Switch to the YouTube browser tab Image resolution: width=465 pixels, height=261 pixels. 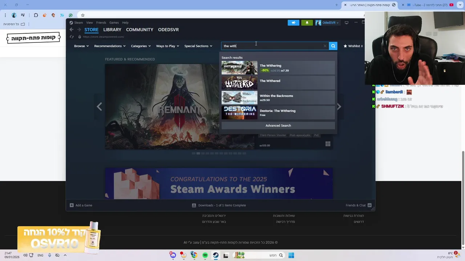430,5
